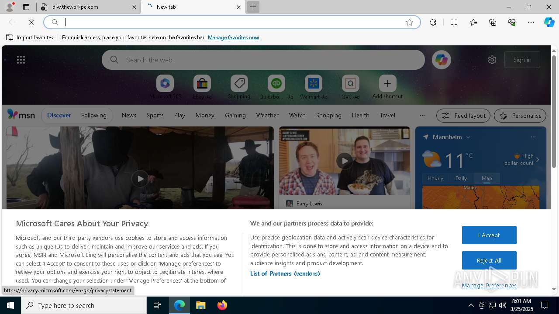Viewport: 559px width, 314px height.
Task: Select the Following feed tab
Action: point(93,115)
